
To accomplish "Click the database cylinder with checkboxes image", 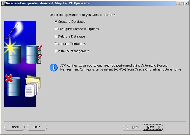I will pyautogui.click(x=34, y=54).
